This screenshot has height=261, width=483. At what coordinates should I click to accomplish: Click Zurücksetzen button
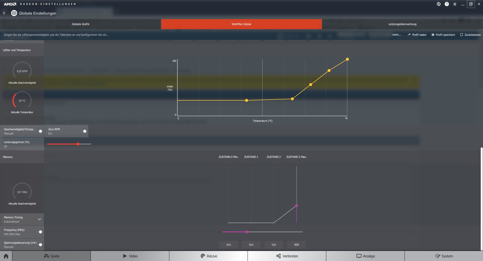pos(470,35)
